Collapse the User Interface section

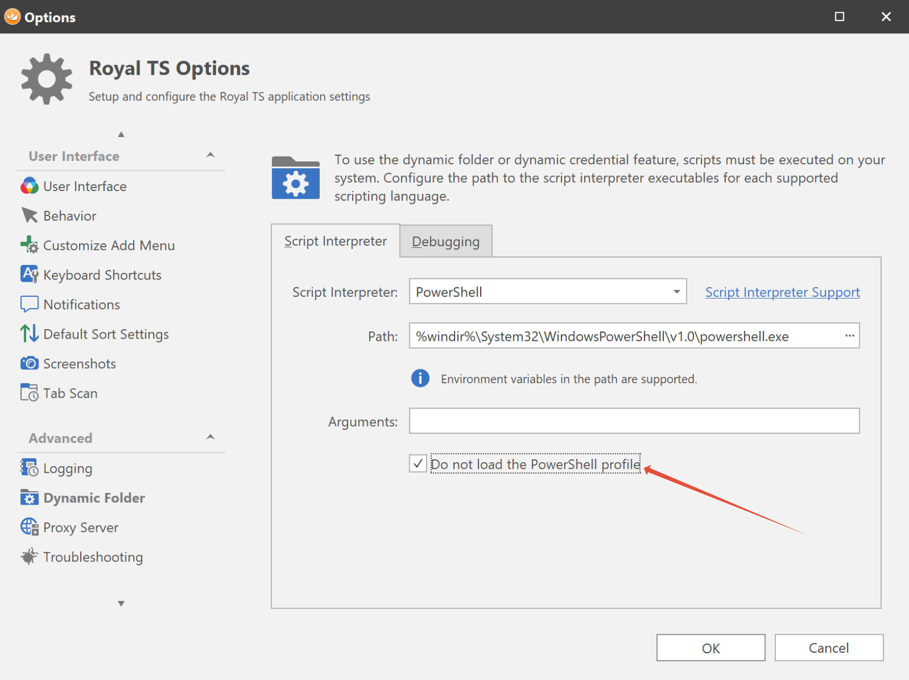coord(211,155)
